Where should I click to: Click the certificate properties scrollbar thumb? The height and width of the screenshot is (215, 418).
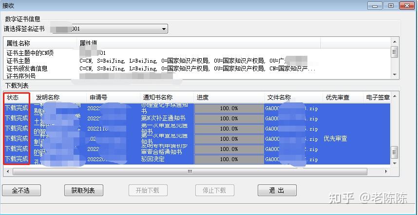point(395,52)
